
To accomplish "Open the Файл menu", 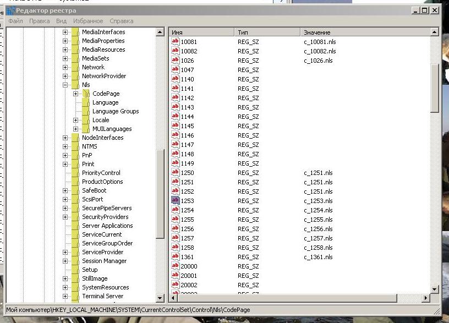I will coord(15,21).
